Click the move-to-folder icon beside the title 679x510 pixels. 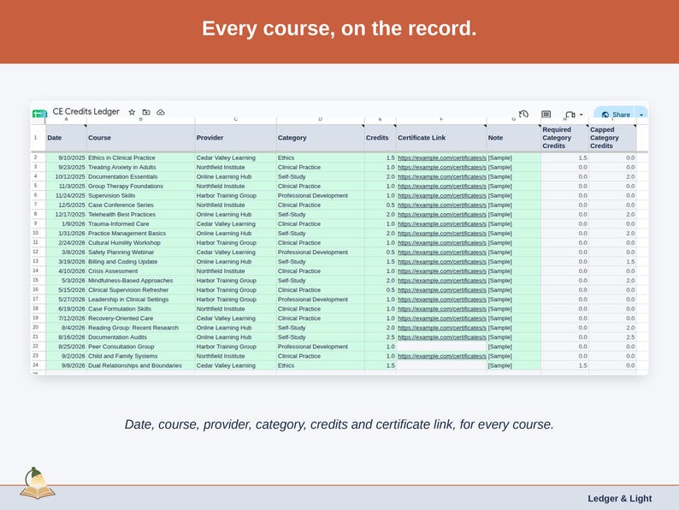146,112
